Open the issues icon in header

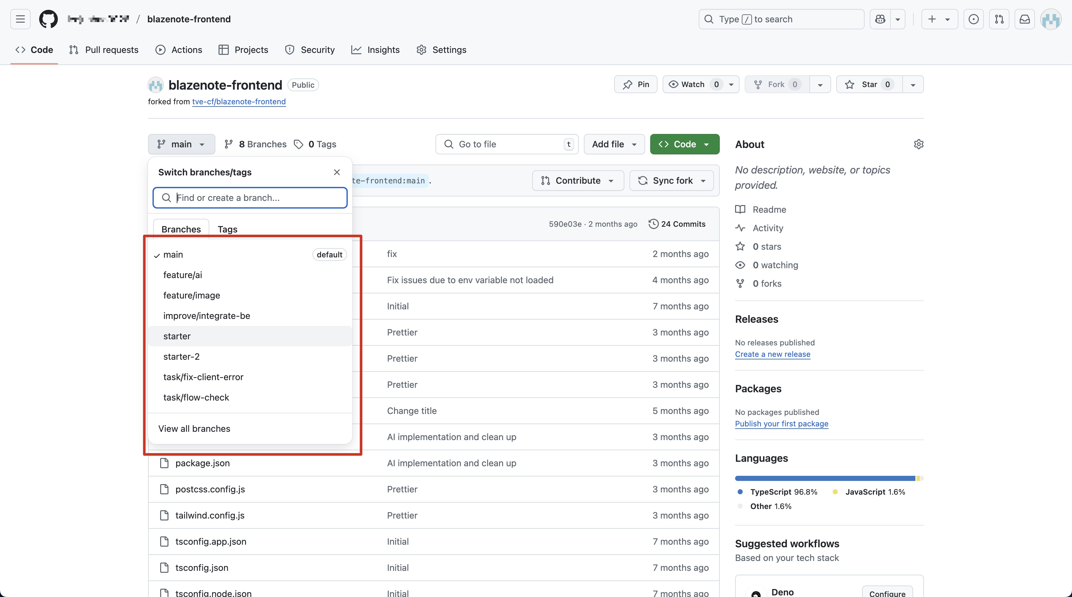pos(973,19)
